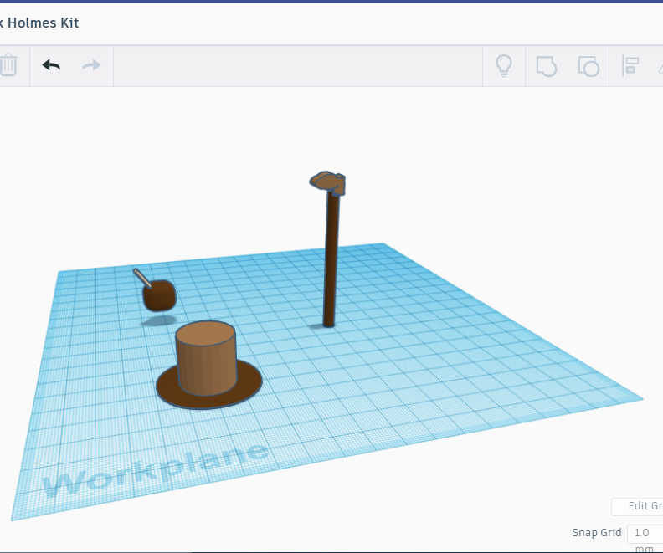663x553 pixels.
Task: Click the grayed-out Redo arrow
Action: pyautogui.click(x=92, y=65)
